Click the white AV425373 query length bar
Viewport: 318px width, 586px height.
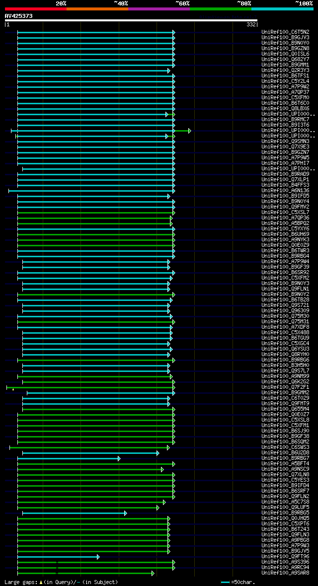coord(131,20)
